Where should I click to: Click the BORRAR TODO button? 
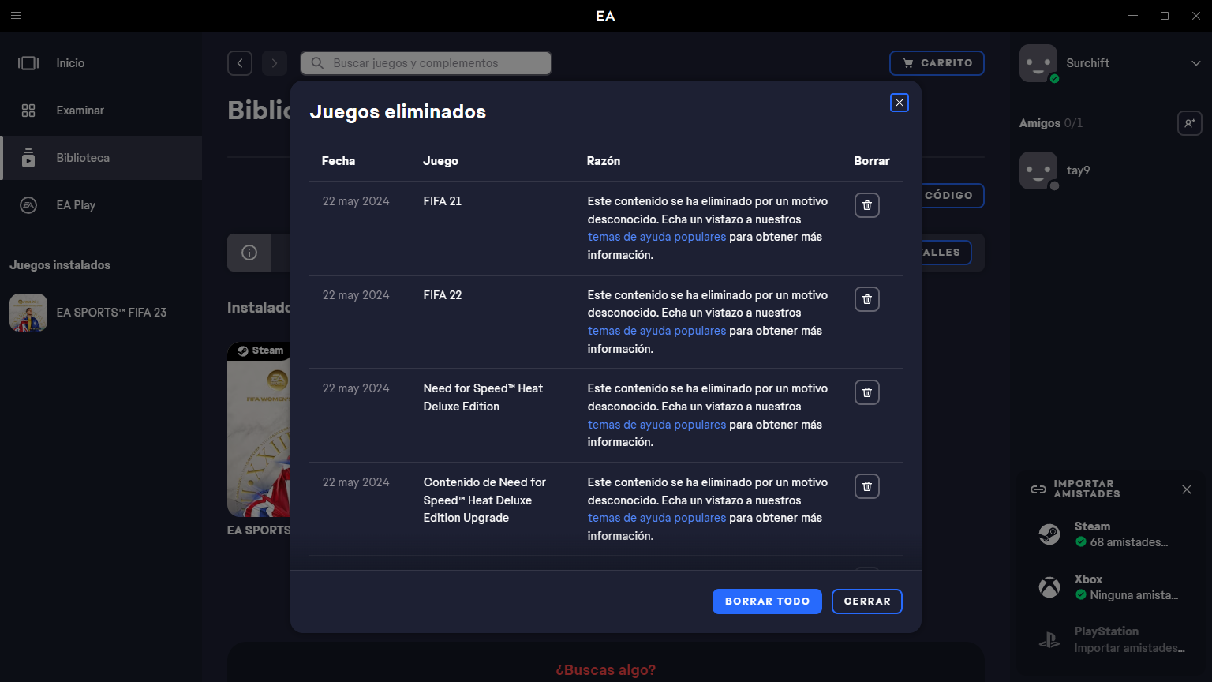tap(767, 601)
